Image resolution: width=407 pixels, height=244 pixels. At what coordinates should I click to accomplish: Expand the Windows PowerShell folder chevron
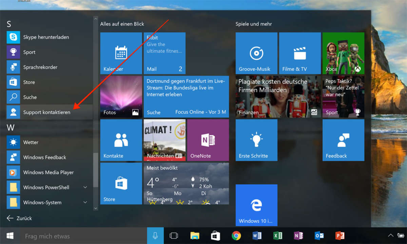pos(85,187)
